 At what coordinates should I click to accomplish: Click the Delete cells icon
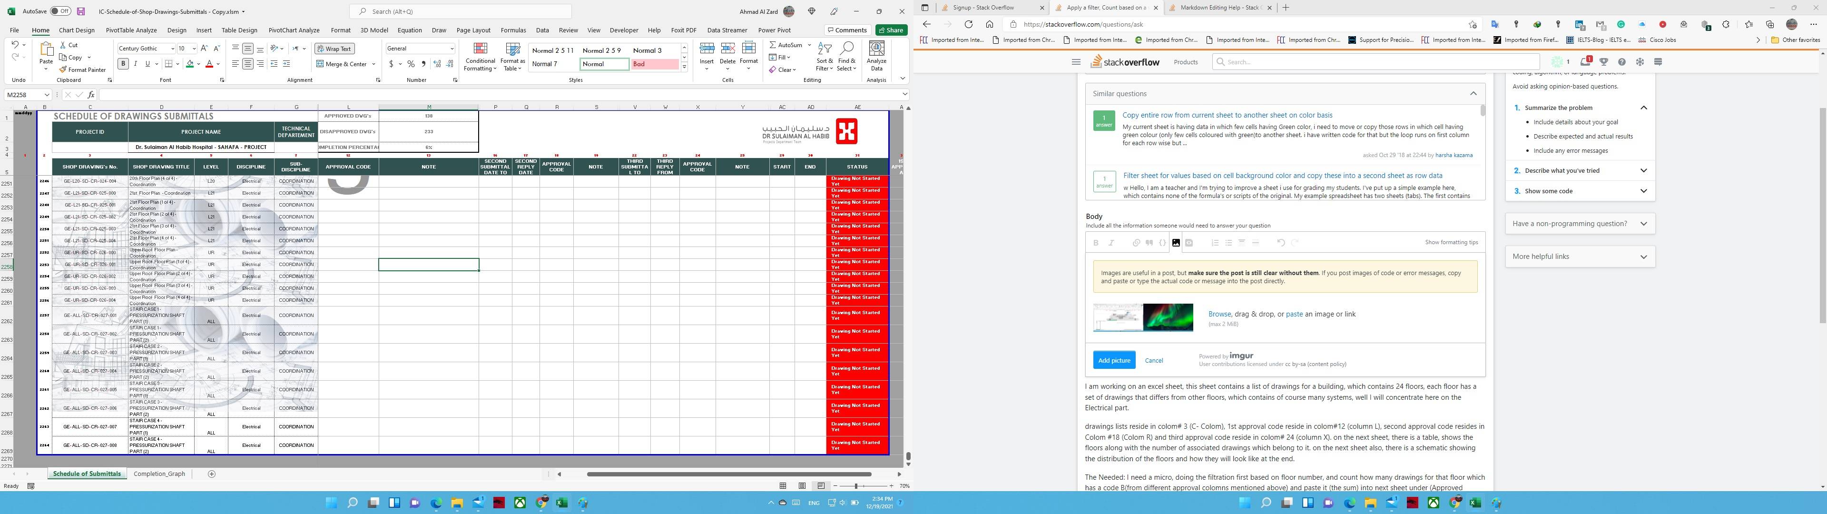[x=727, y=49]
